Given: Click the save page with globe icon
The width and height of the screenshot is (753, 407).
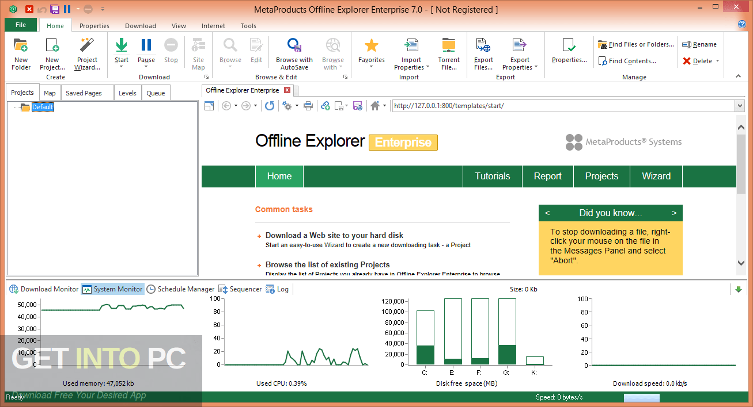Looking at the screenshot, I should click(358, 106).
